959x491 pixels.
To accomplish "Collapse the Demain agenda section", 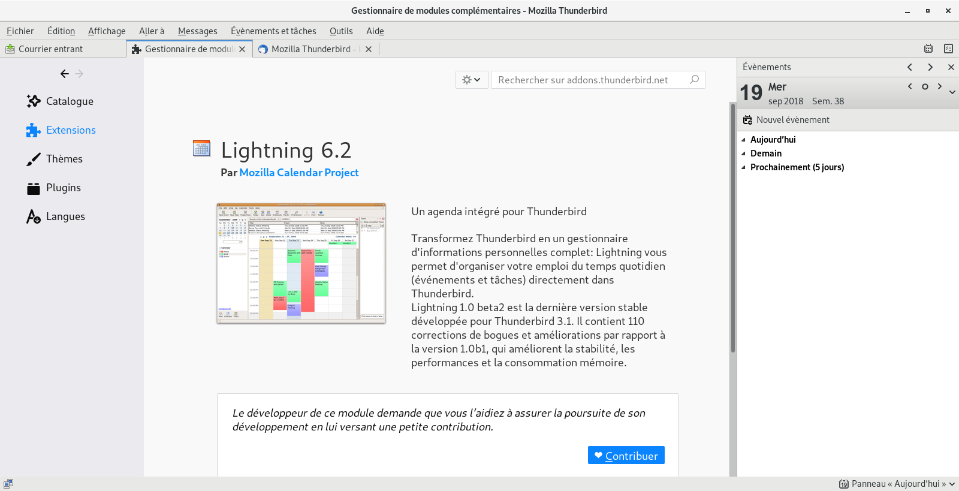I will click(x=743, y=153).
